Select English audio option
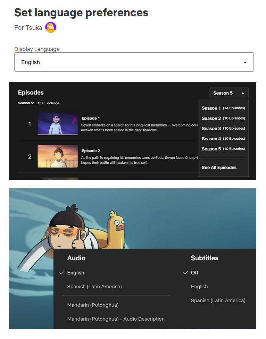 click(76, 273)
